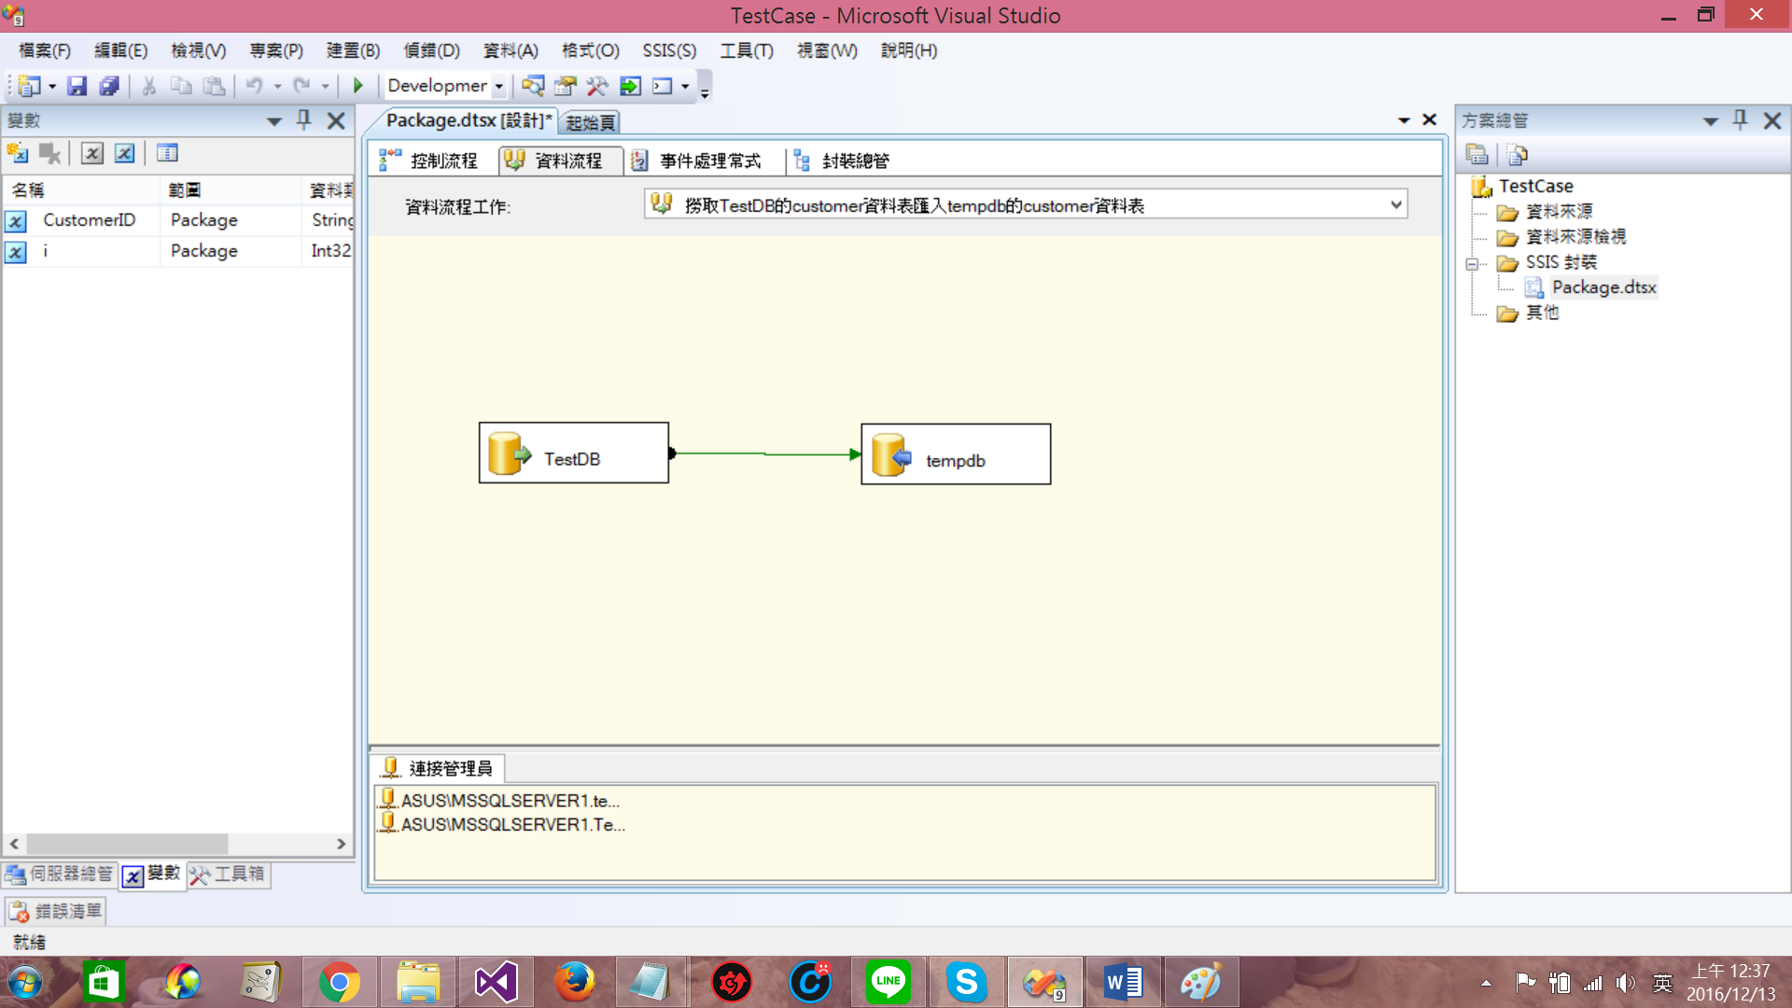Click the Redo arrow icon
The width and height of the screenshot is (1792, 1008).
pos(301,86)
